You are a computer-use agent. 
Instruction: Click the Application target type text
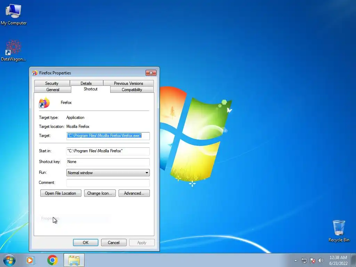click(75, 118)
